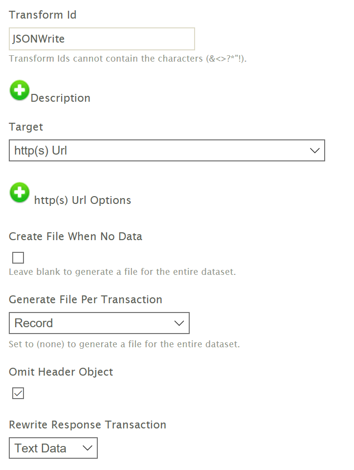Click the Transform Ids character restriction hint
The image size is (354, 470).
click(128, 59)
